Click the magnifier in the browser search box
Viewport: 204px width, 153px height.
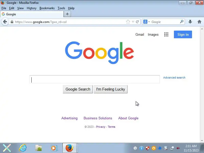[x=182, y=21]
